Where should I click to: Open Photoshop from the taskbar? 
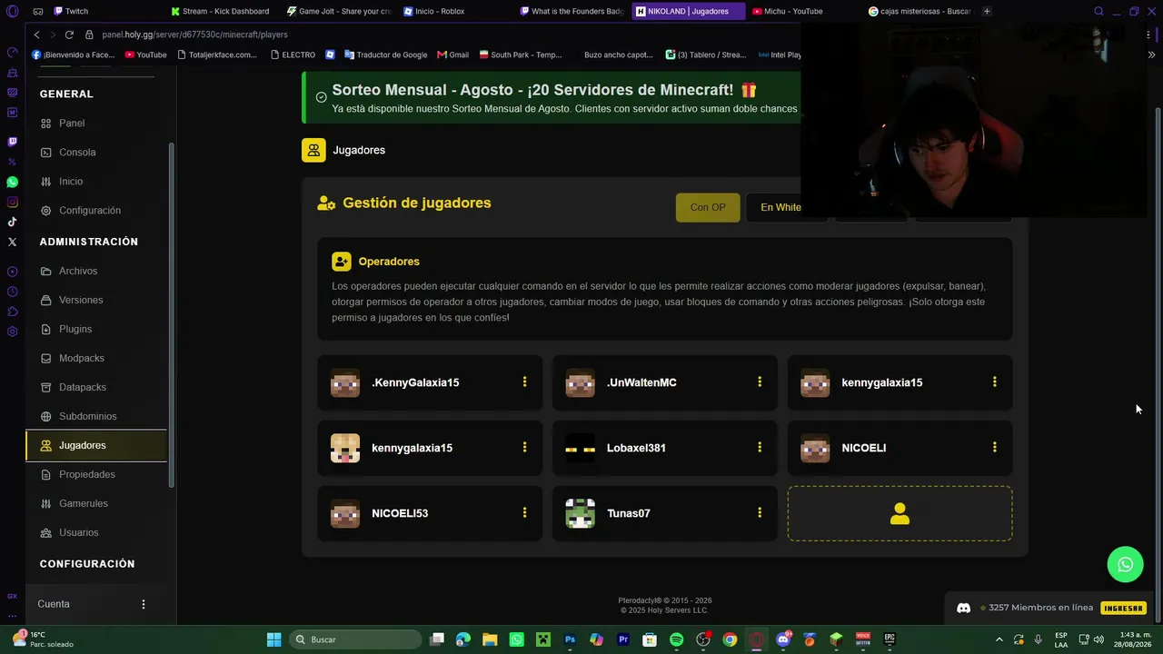coord(570,639)
